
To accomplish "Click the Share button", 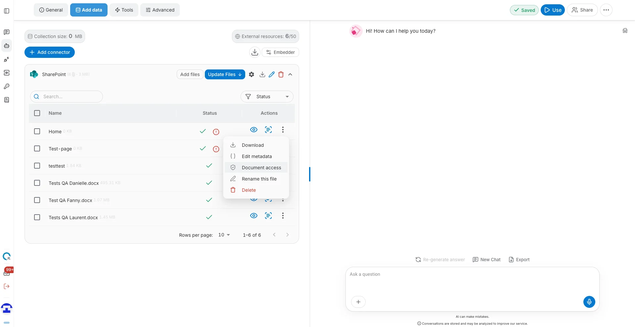I will coord(582,10).
